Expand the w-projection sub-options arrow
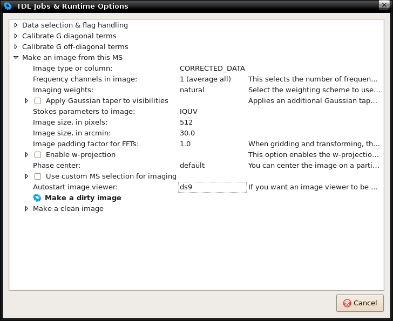 click(x=26, y=155)
